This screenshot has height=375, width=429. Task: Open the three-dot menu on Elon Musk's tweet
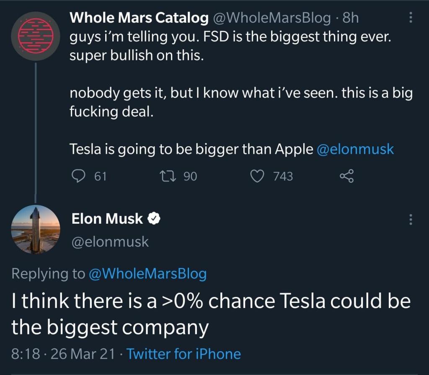point(410,220)
